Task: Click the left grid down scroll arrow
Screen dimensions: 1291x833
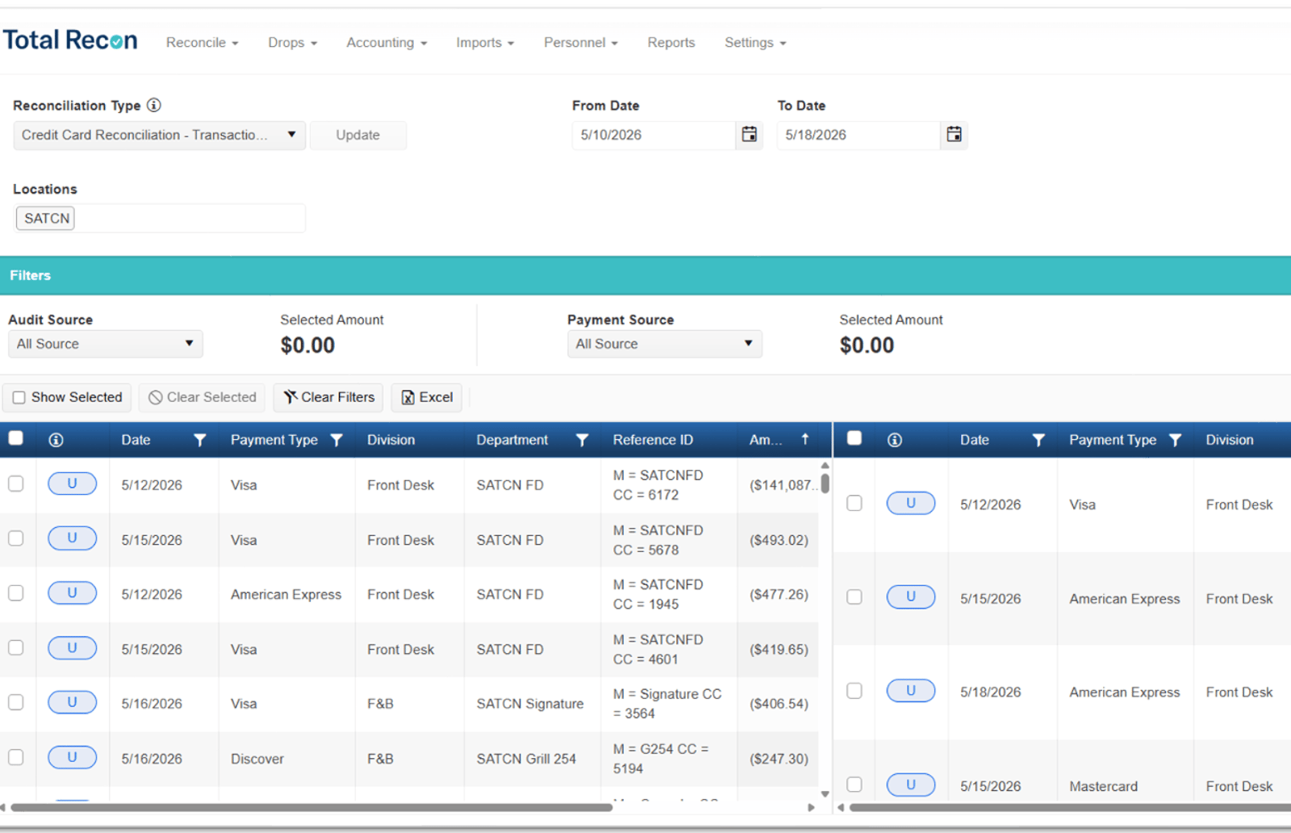Action: coord(825,793)
